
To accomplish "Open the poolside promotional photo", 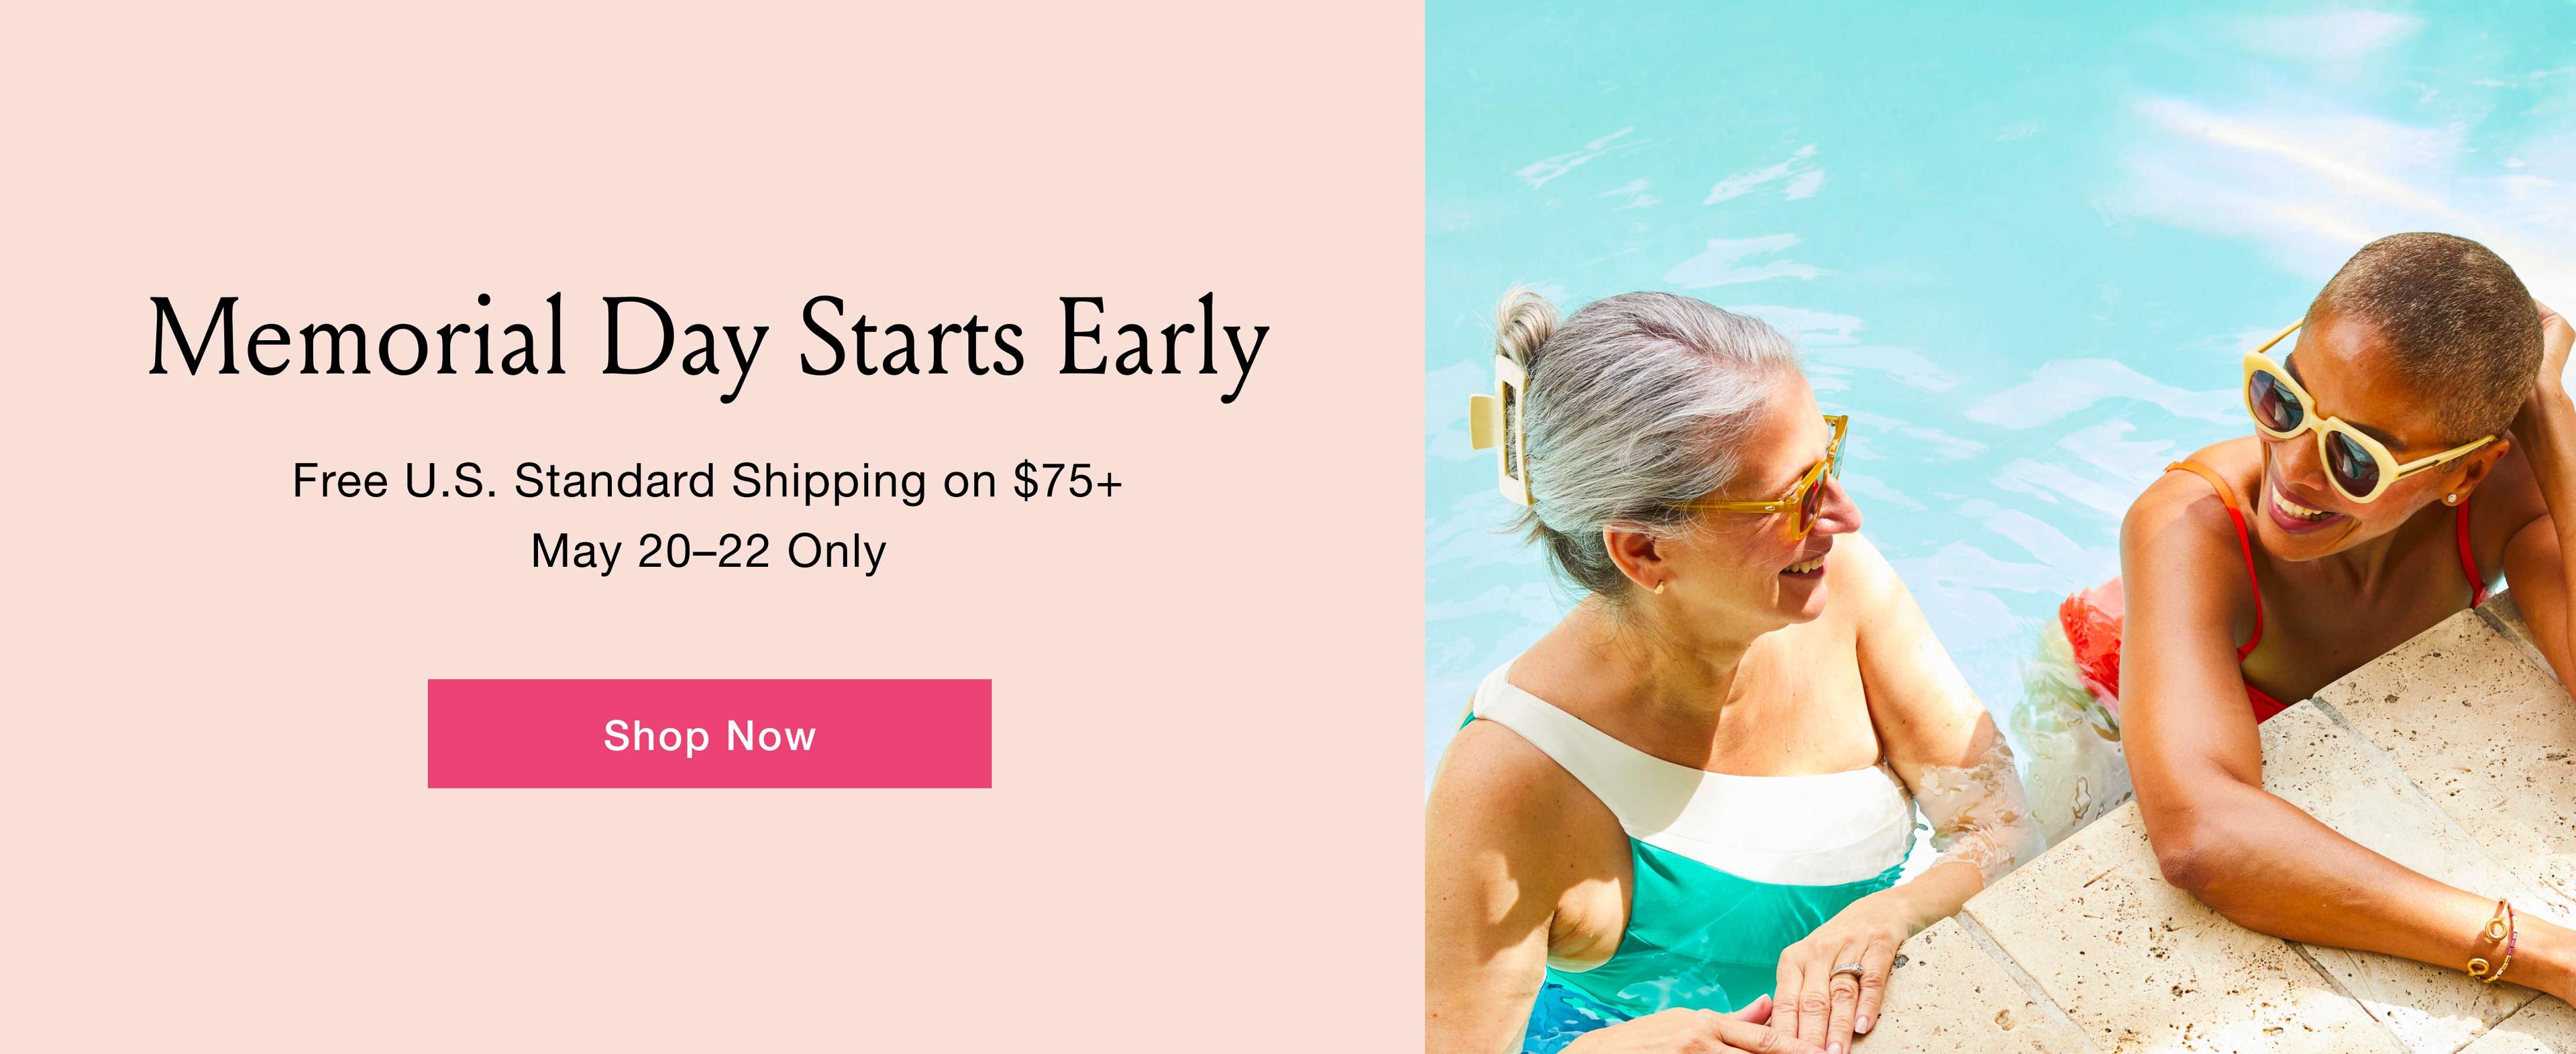I will point(2000,527).
